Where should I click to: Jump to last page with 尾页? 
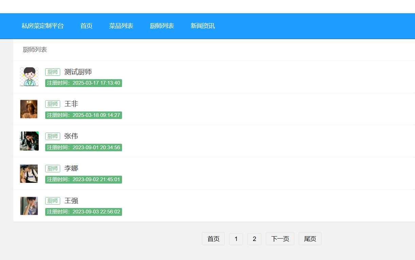click(310, 239)
